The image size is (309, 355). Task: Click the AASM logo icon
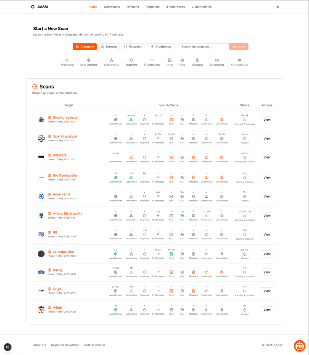click(x=33, y=7)
